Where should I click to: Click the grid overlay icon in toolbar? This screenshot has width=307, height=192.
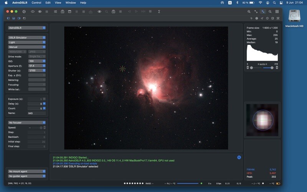(277, 12)
